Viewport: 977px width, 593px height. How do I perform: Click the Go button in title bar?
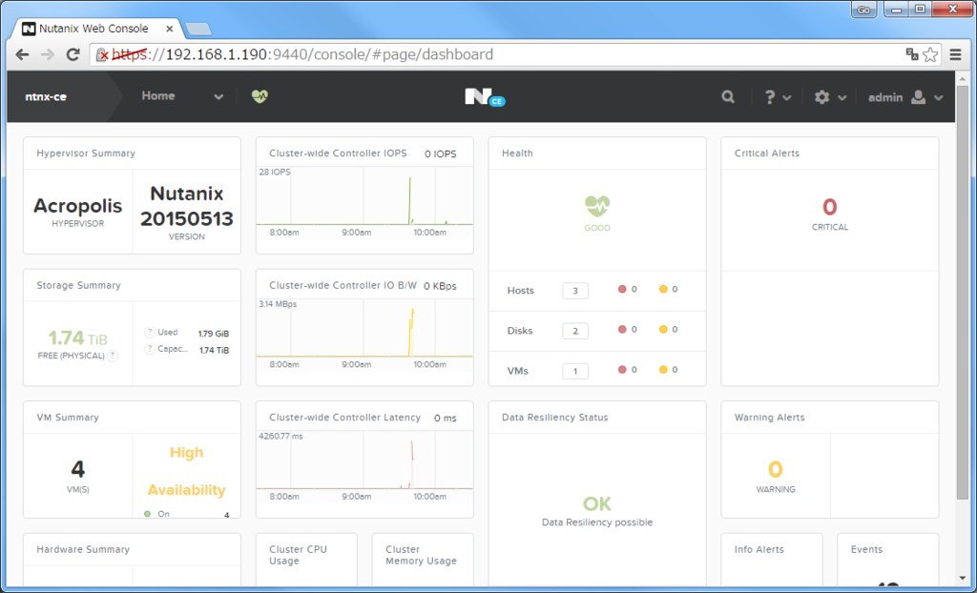864,10
